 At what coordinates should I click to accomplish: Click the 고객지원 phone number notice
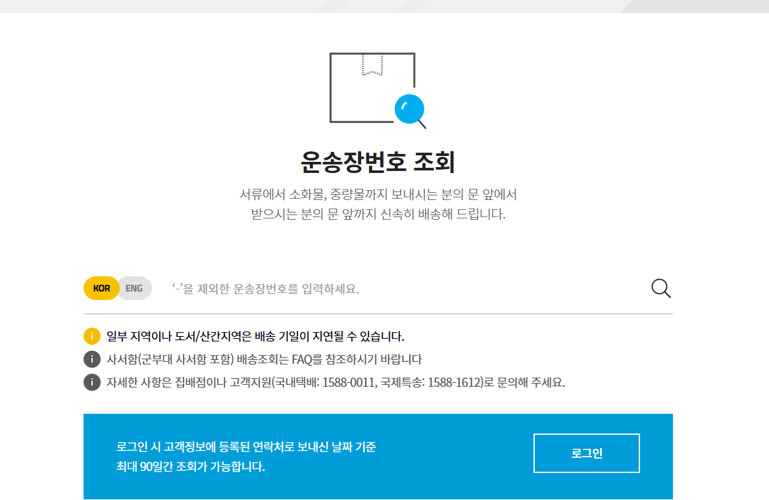coord(336,383)
